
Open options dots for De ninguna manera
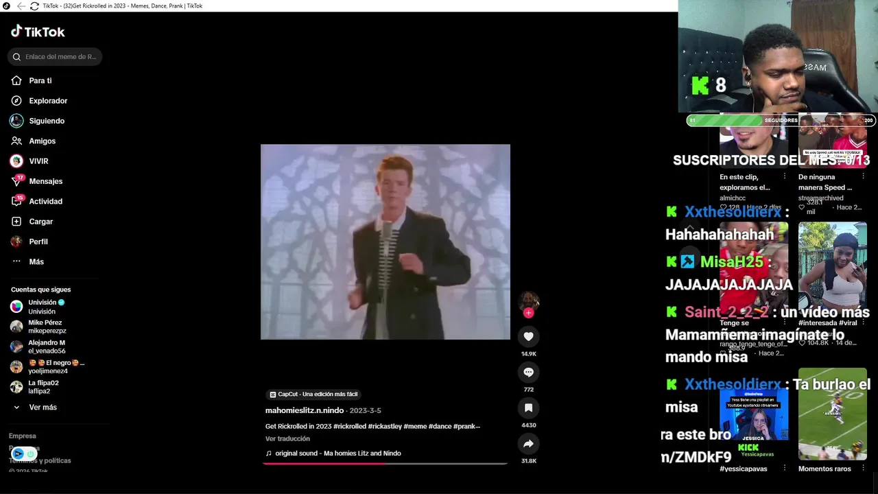[863, 177]
